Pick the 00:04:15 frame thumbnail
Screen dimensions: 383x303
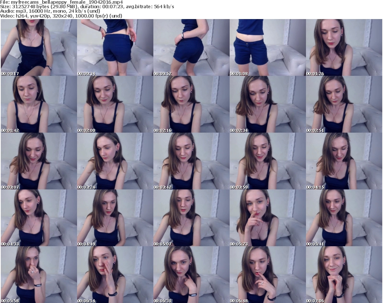344,161
